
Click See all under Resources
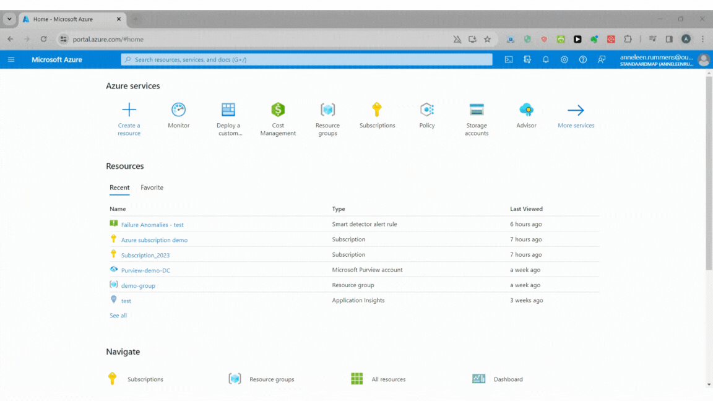point(118,316)
